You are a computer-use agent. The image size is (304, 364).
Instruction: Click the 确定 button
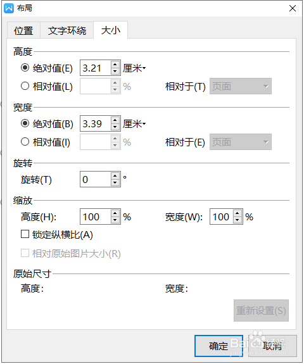pyautogui.click(x=218, y=346)
